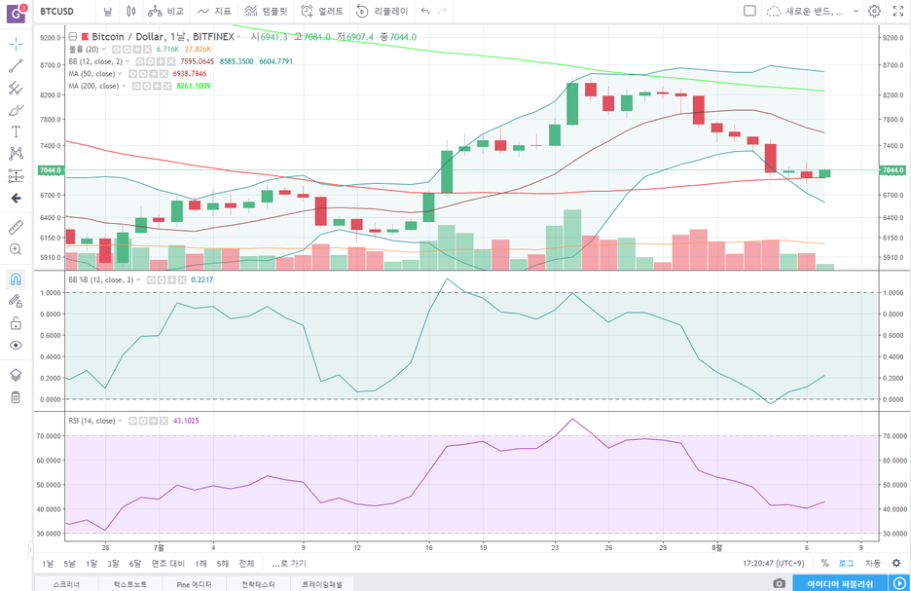The image size is (911, 591).
Task: Open the Pine 에디터 tab
Action: (194, 584)
